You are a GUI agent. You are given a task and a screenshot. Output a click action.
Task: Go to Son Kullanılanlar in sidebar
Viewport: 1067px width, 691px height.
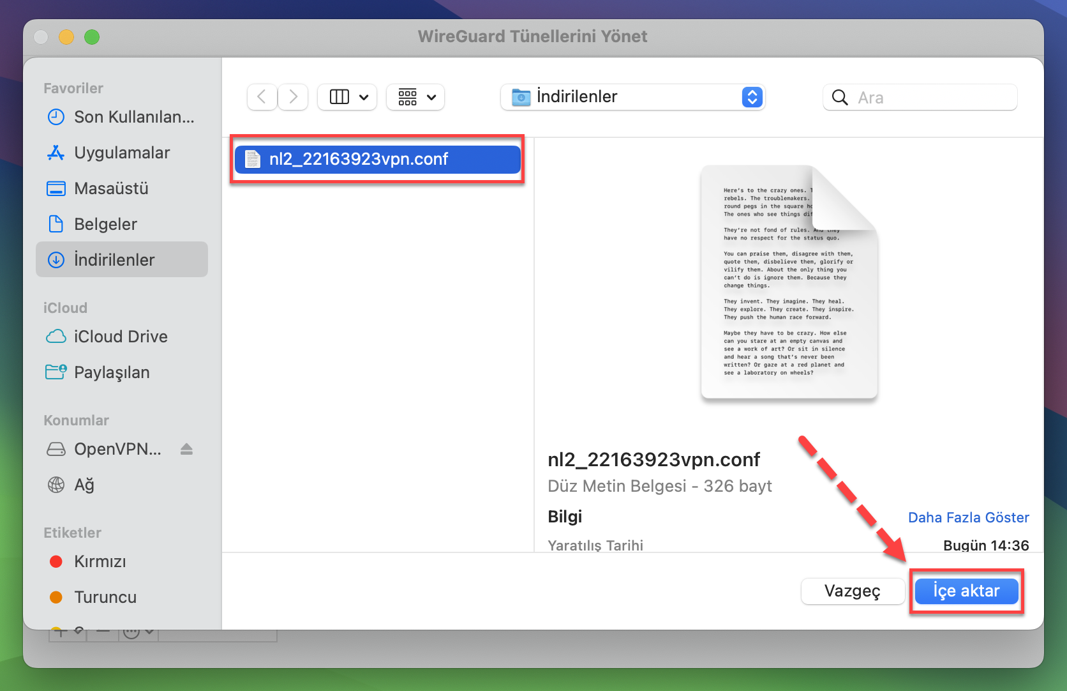coord(133,117)
